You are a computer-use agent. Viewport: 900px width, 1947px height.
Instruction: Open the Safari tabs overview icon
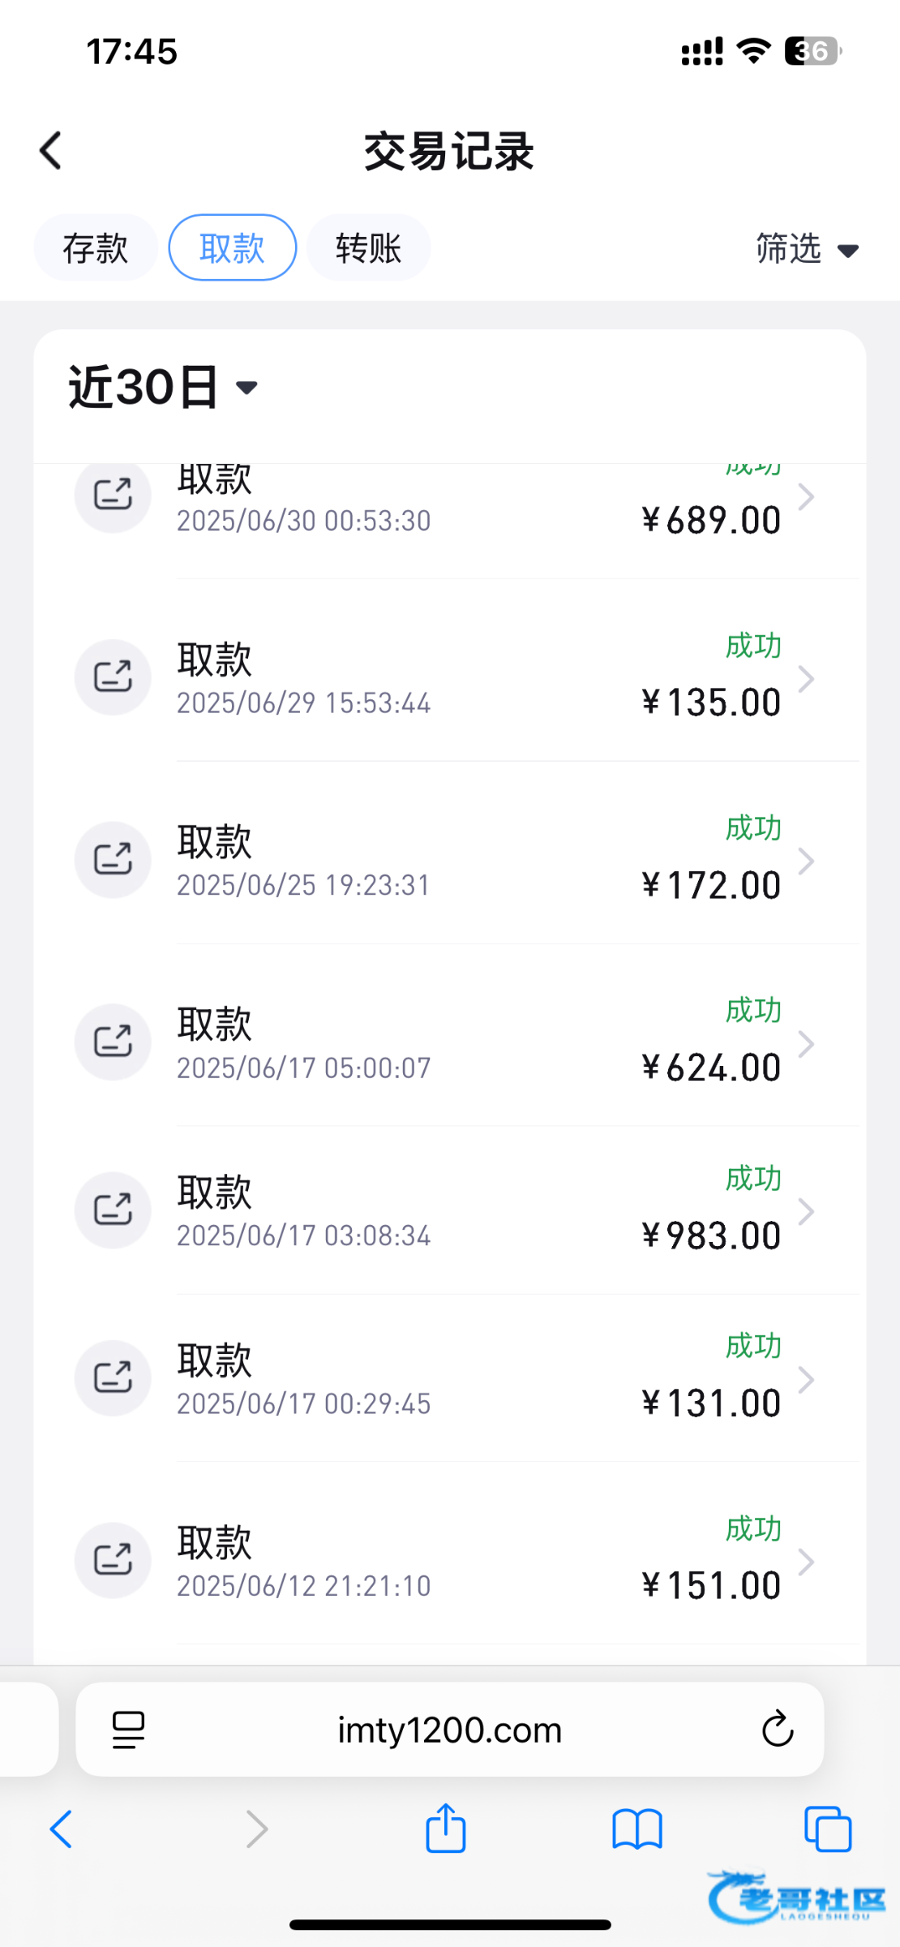[x=828, y=1829]
